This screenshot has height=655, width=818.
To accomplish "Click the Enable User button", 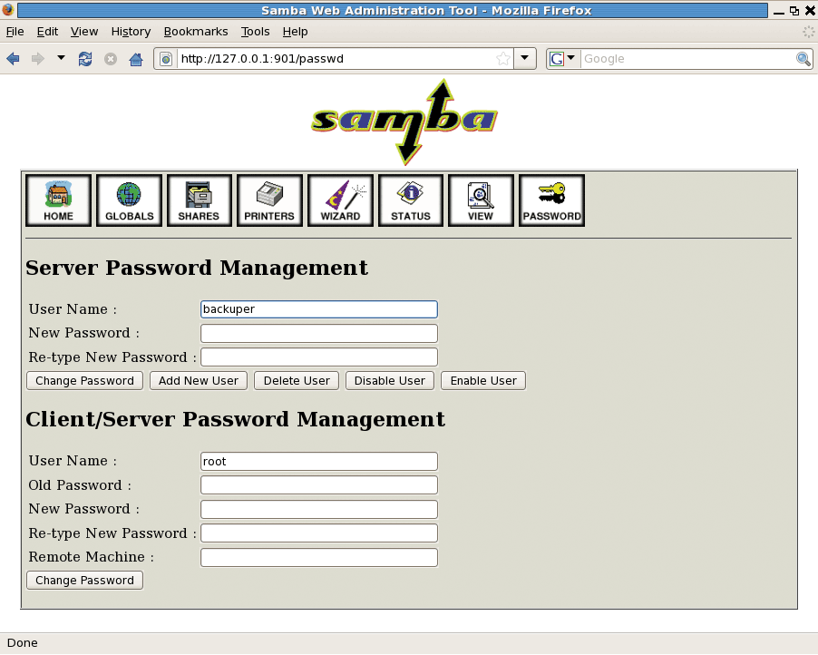I will pyautogui.click(x=483, y=380).
